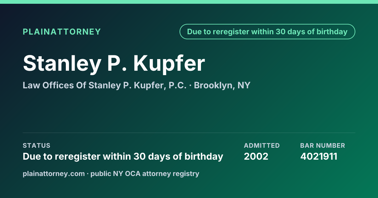
Task: Click the STATUS field label
Action: 37,146
